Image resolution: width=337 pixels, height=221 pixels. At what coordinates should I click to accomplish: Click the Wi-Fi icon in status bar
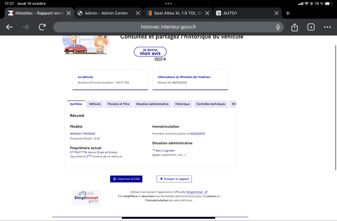(x=307, y=4)
